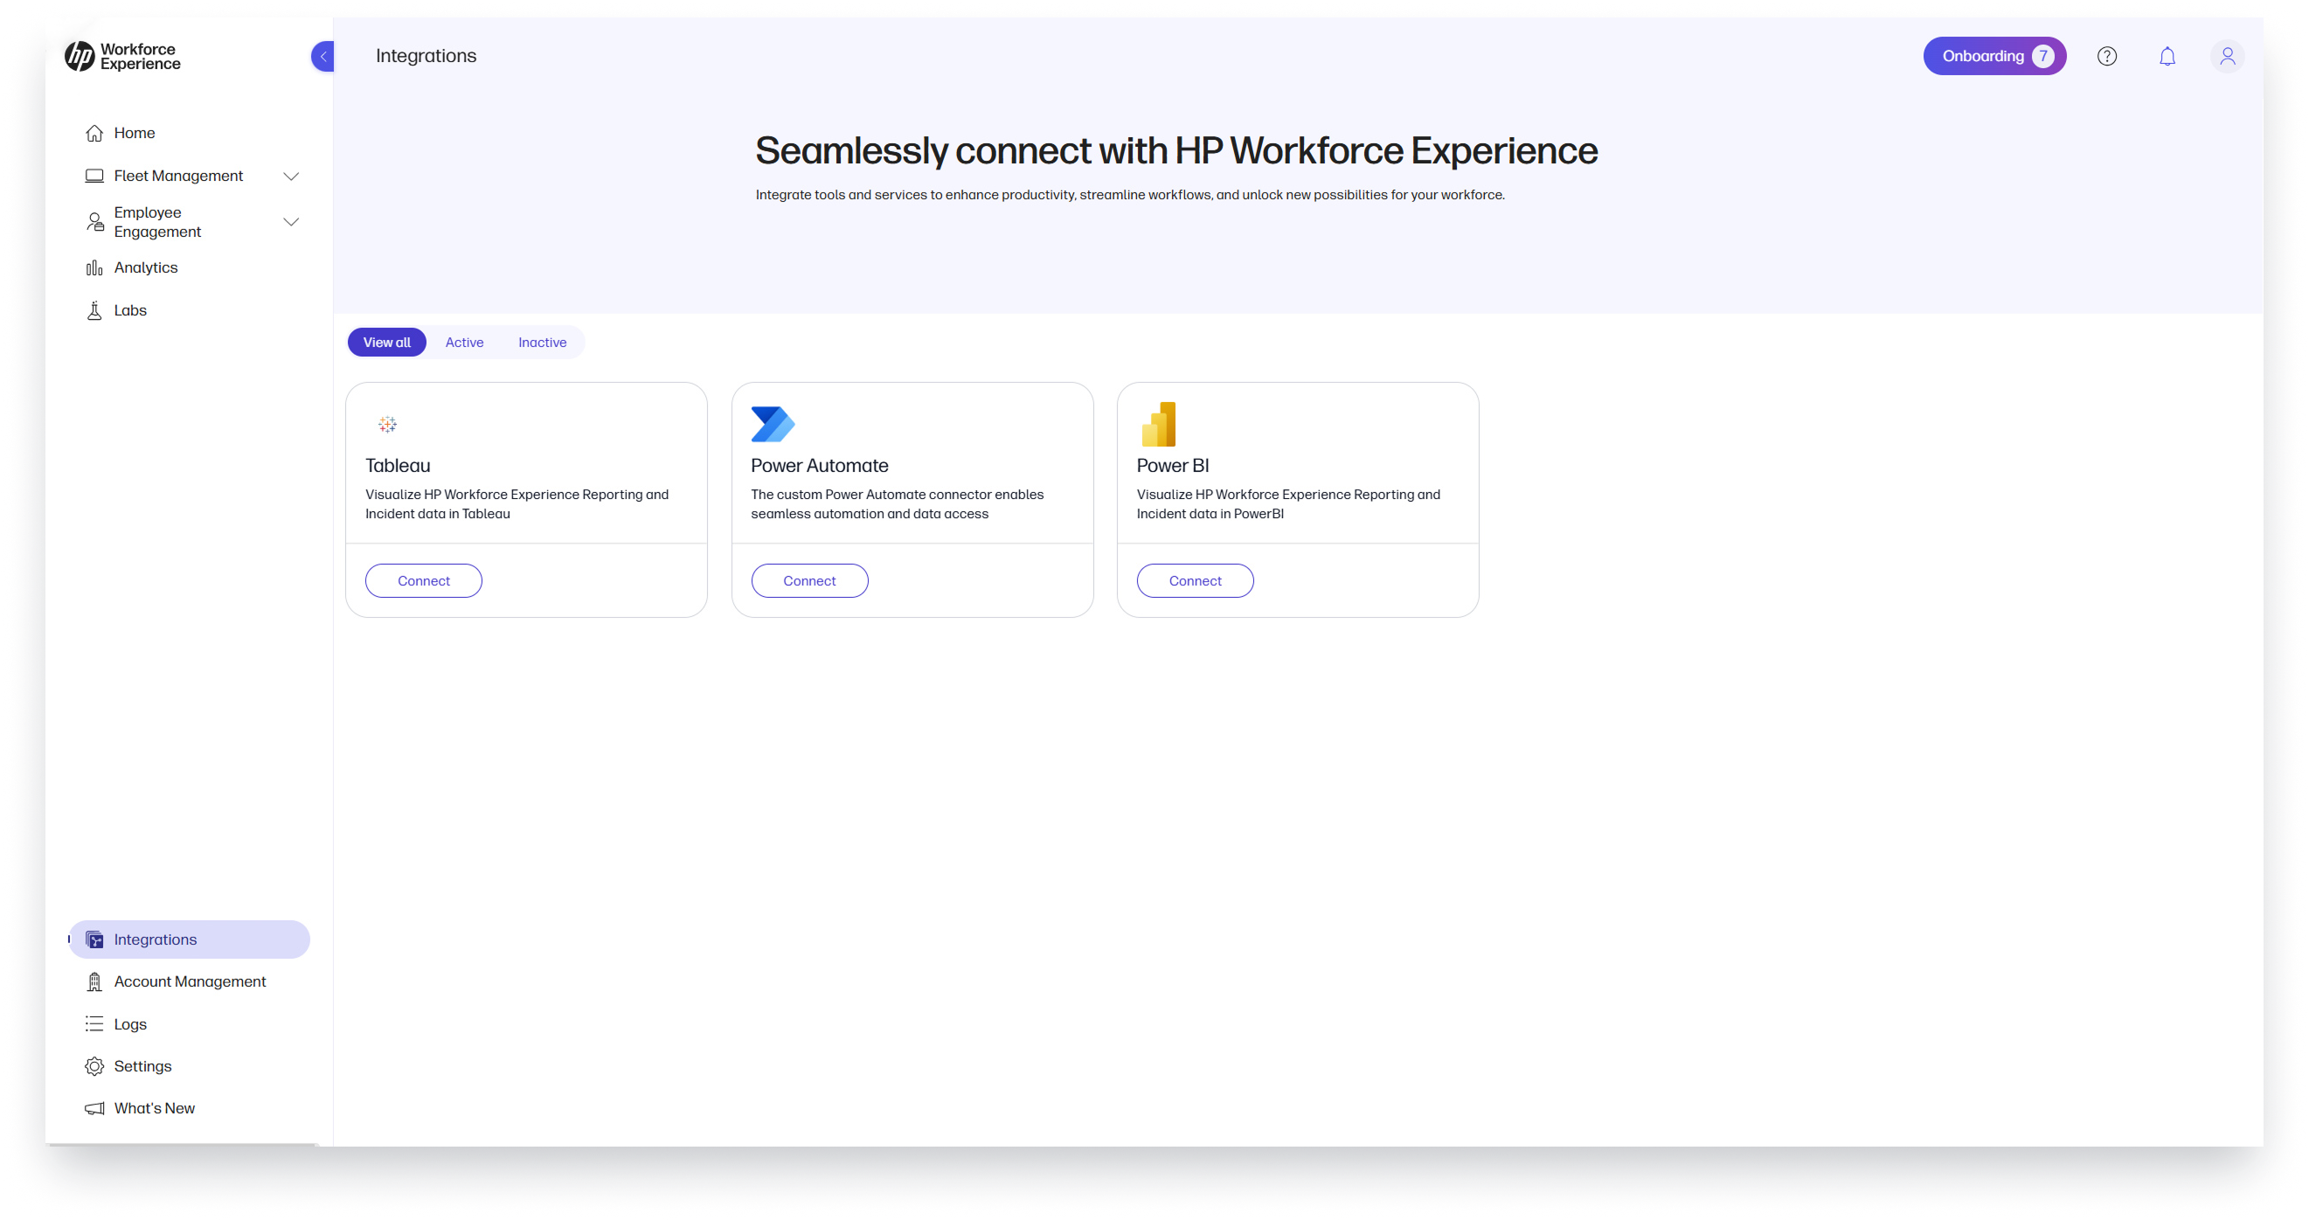Select the View all filter tab
This screenshot has width=2309, height=1220.
pyautogui.click(x=386, y=342)
